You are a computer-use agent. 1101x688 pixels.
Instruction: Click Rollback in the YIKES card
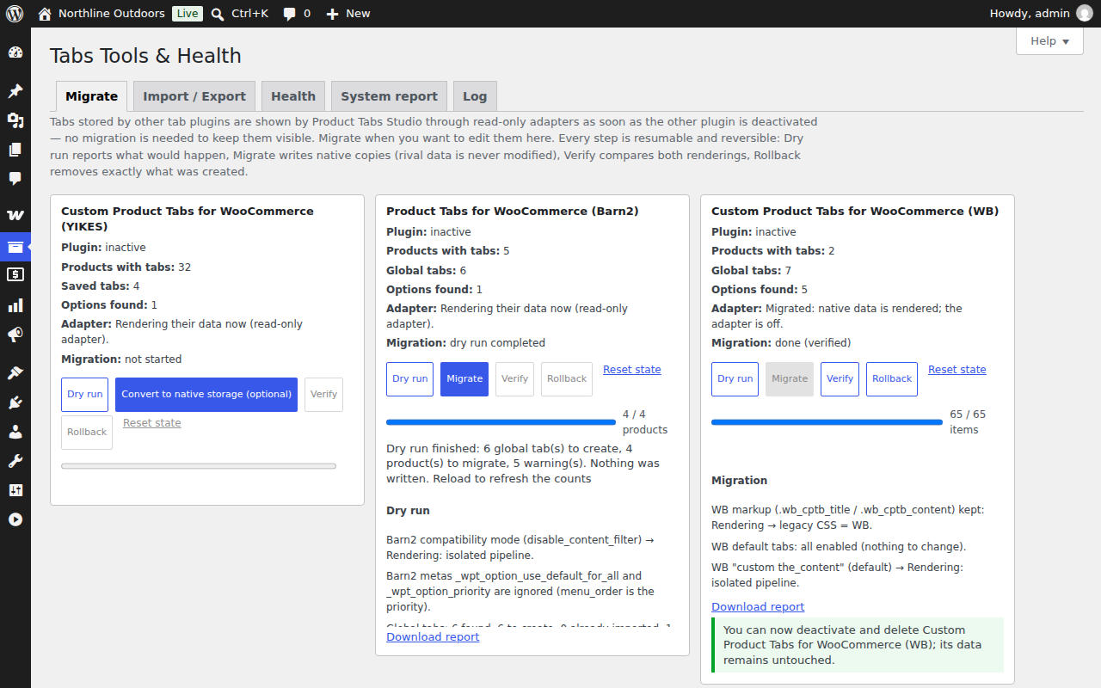coord(87,433)
